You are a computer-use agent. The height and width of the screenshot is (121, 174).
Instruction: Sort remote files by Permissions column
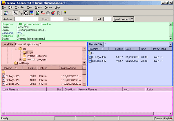click(162, 49)
